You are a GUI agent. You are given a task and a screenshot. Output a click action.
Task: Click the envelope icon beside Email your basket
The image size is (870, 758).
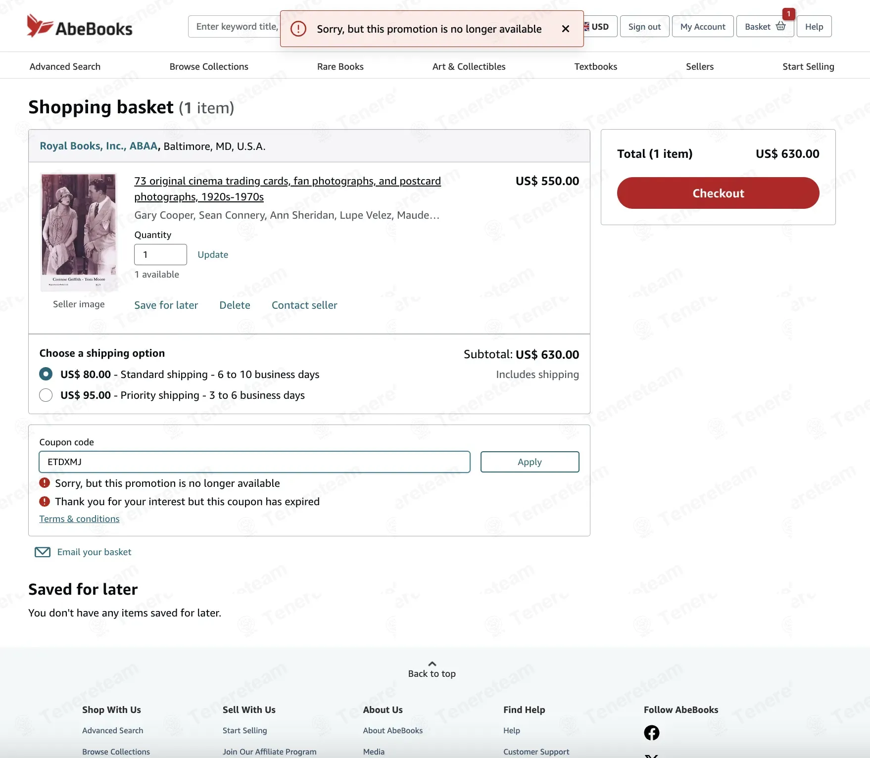tap(43, 552)
